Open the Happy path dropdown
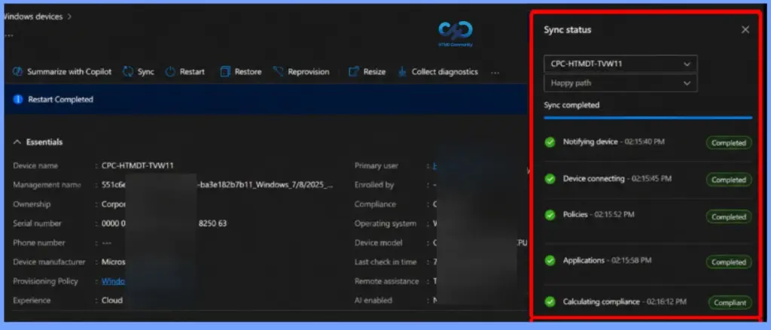The height and width of the screenshot is (330, 771). [x=620, y=83]
